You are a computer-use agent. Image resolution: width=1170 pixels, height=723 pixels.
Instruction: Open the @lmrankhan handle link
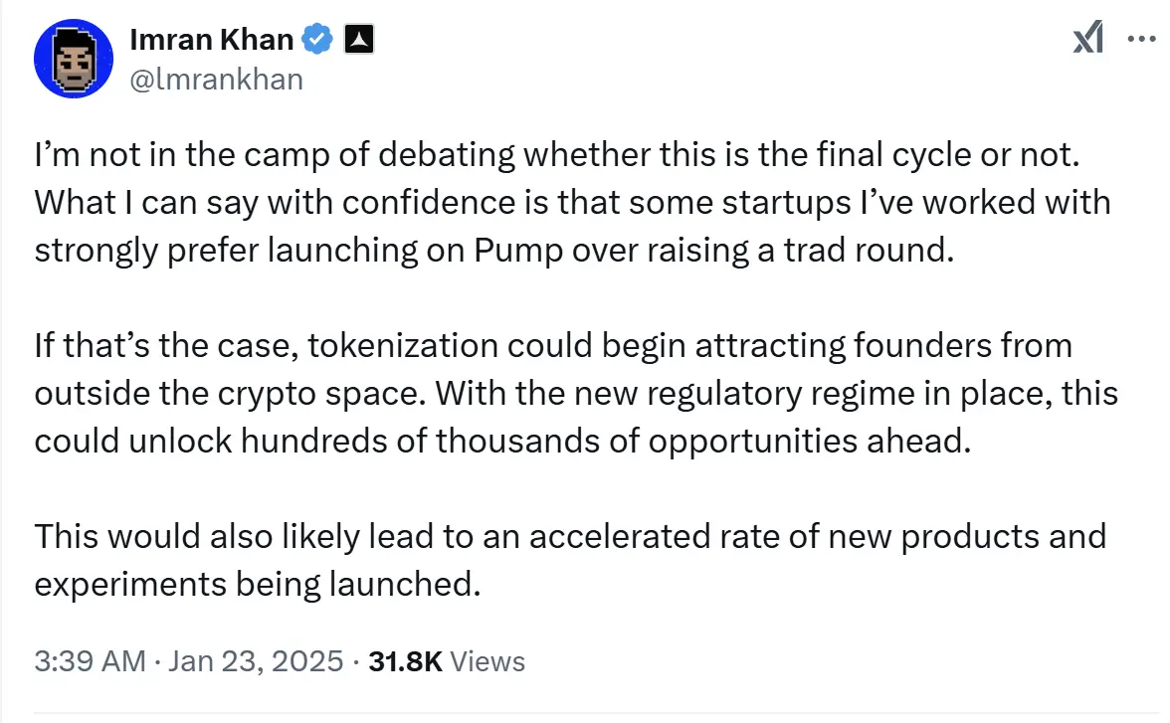pyautogui.click(x=216, y=79)
